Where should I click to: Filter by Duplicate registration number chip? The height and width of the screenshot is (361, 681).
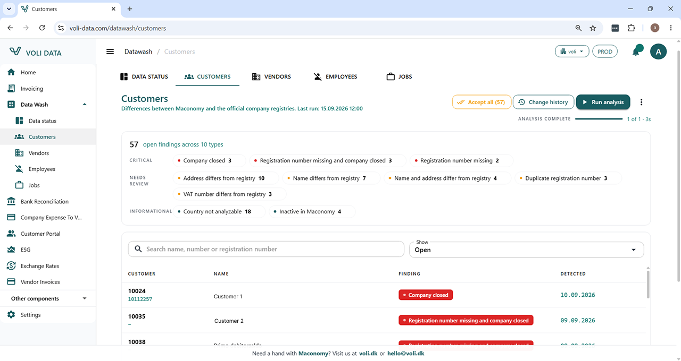(x=568, y=178)
